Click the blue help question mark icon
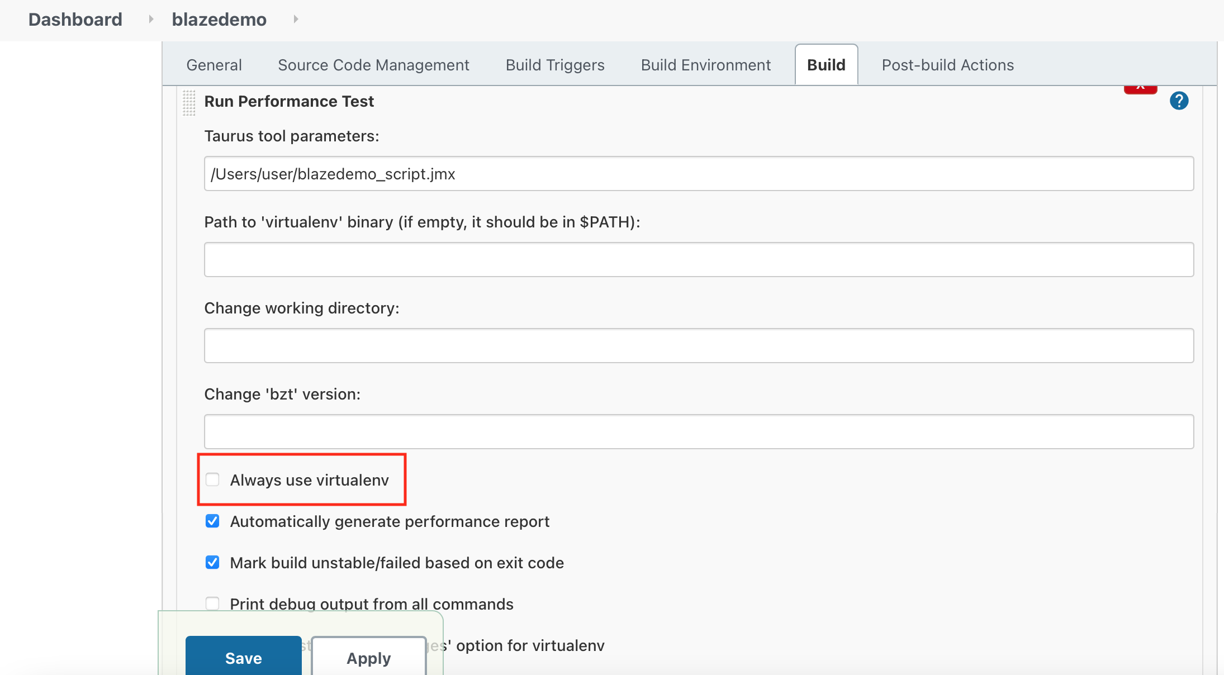The image size is (1224, 675). pyautogui.click(x=1179, y=101)
